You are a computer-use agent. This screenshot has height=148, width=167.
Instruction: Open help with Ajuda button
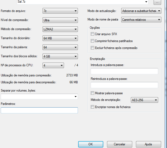[148, 144]
